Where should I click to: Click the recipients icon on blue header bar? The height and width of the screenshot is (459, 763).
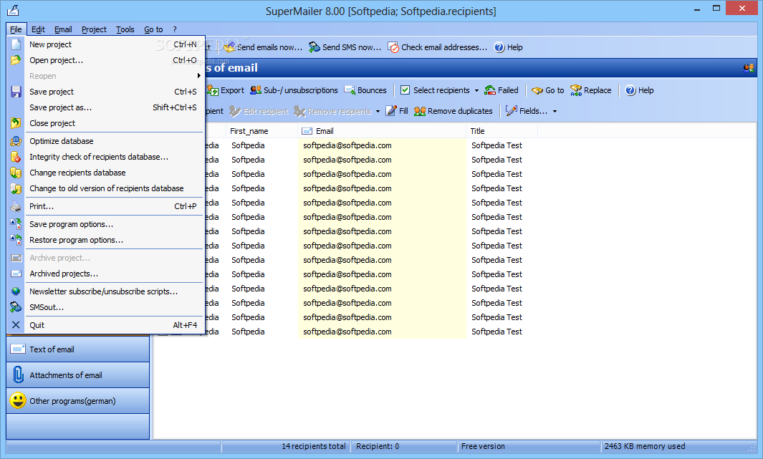click(749, 68)
